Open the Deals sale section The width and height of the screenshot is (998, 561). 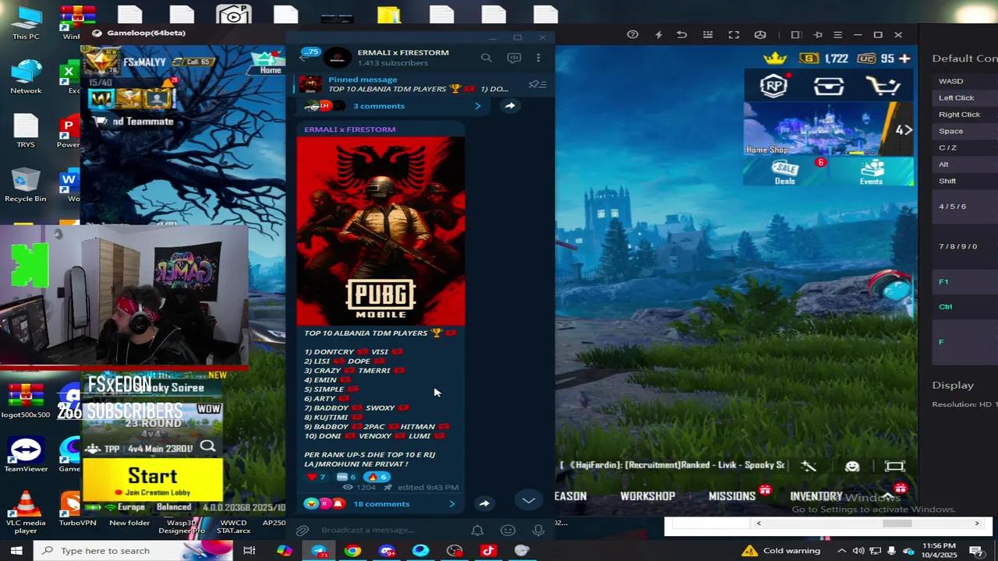click(785, 172)
